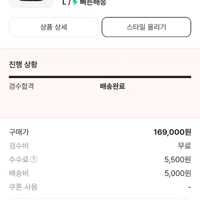The height and width of the screenshot is (200, 200).
Task: Open the 수수료 help question-mark icon
Action: [x=34, y=159]
